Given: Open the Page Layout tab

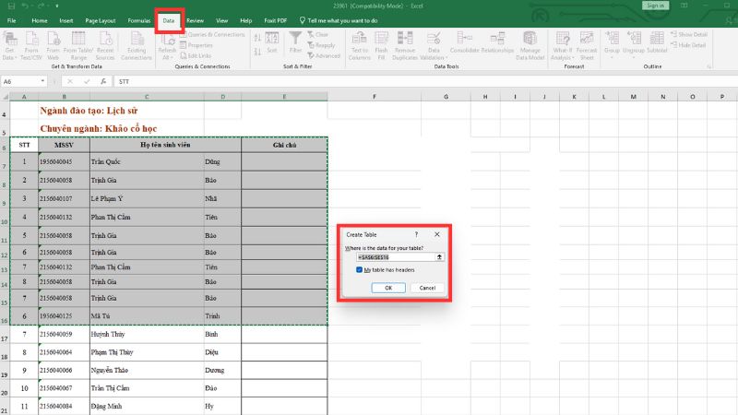Looking at the screenshot, I should point(101,19).
